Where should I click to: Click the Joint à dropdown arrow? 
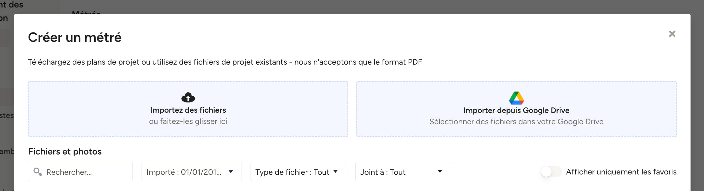[440, 171]
